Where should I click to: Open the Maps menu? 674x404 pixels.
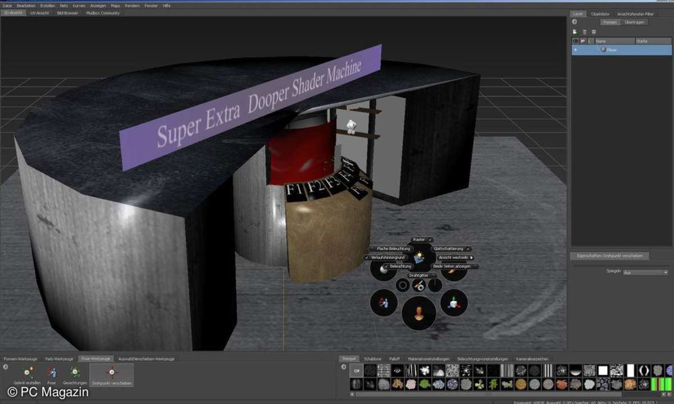click(116, 5)
